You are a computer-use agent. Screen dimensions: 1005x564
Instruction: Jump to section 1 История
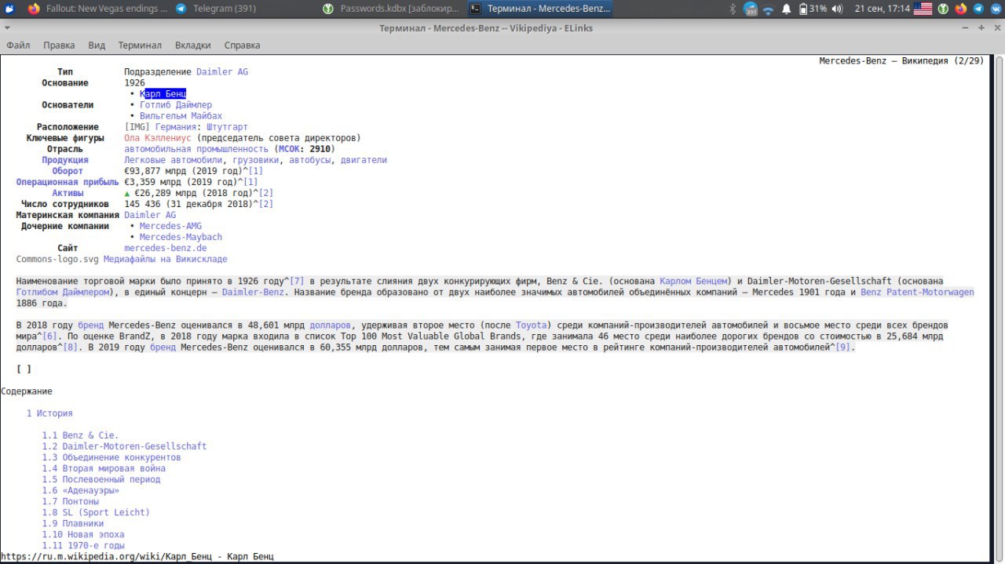pos(49,412)
